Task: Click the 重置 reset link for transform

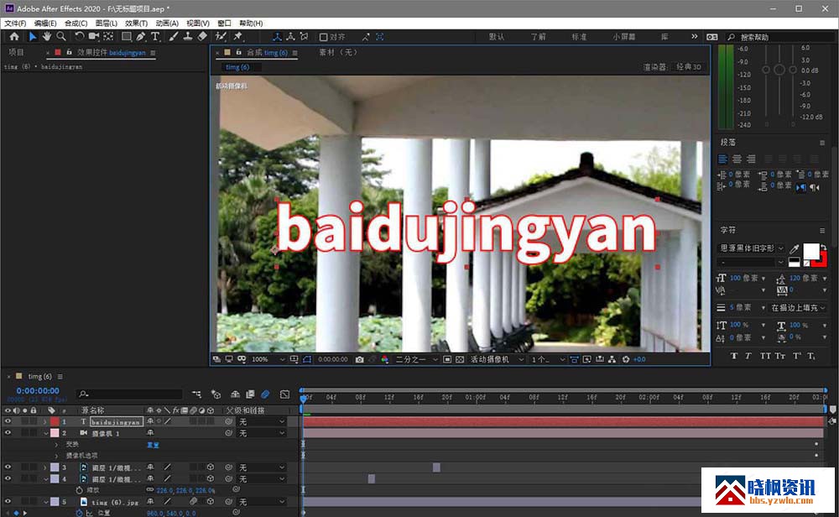Action: point(153,445)
